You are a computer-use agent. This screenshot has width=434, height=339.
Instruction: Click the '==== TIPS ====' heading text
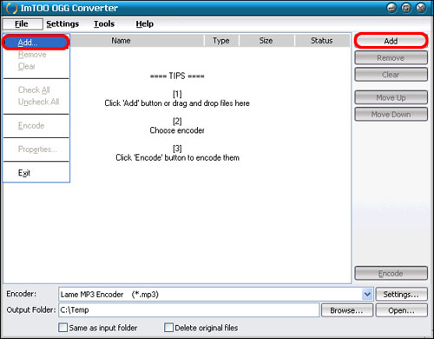177,76
